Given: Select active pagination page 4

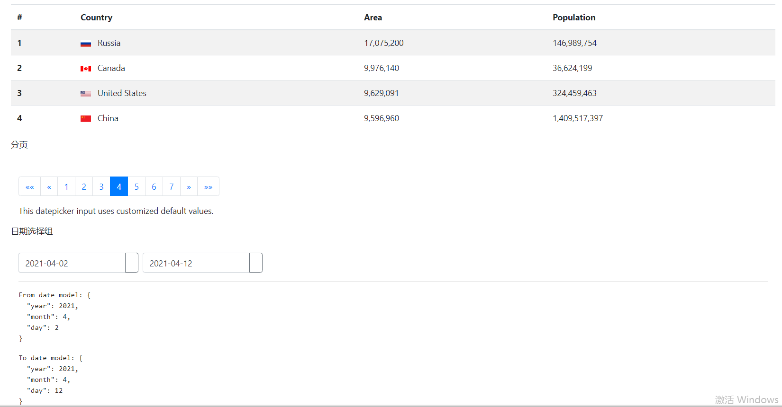Looking at the screenshot, I should coord(119,186).
